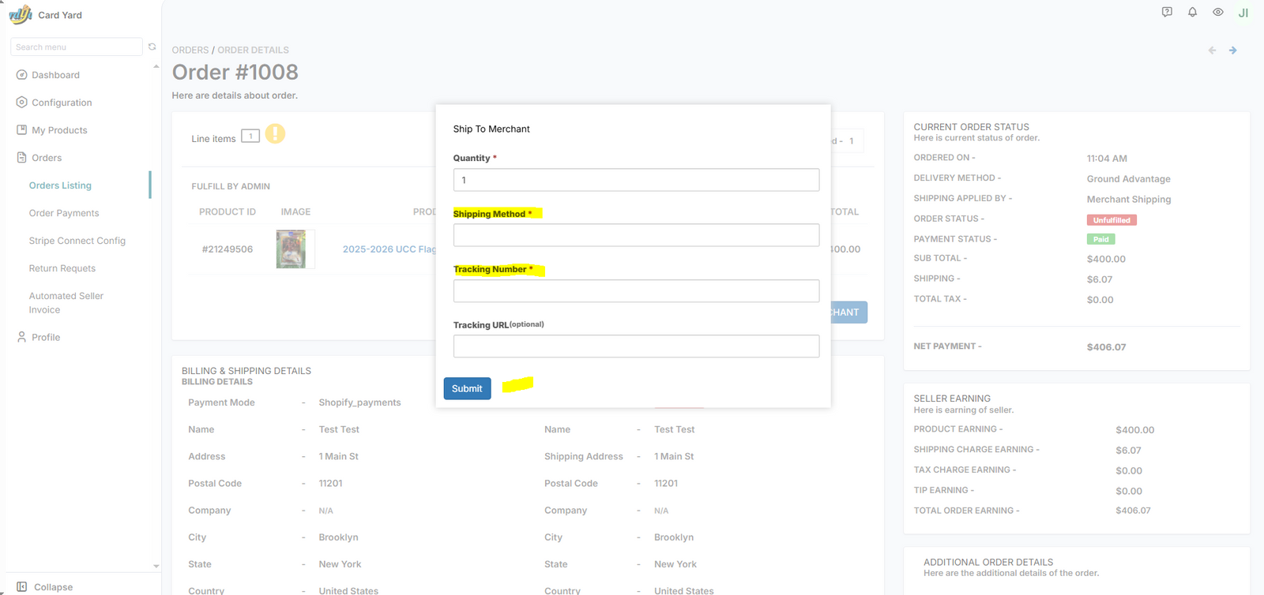
Task: Open the notifications bell icon
Action: (1192, 13)
